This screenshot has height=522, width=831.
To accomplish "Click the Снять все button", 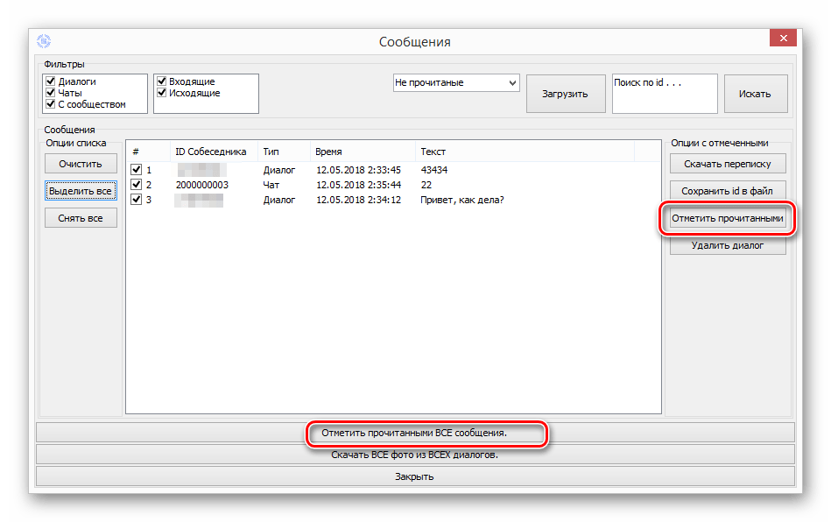I will pos(81,218).
